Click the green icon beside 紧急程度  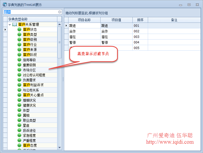(x=19, y=135)
